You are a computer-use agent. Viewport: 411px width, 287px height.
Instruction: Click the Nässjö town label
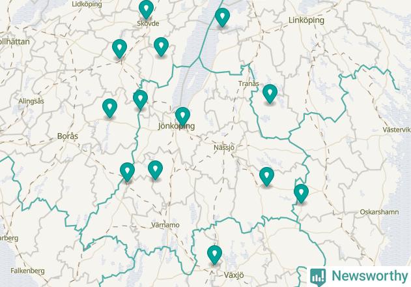point(224,147)
